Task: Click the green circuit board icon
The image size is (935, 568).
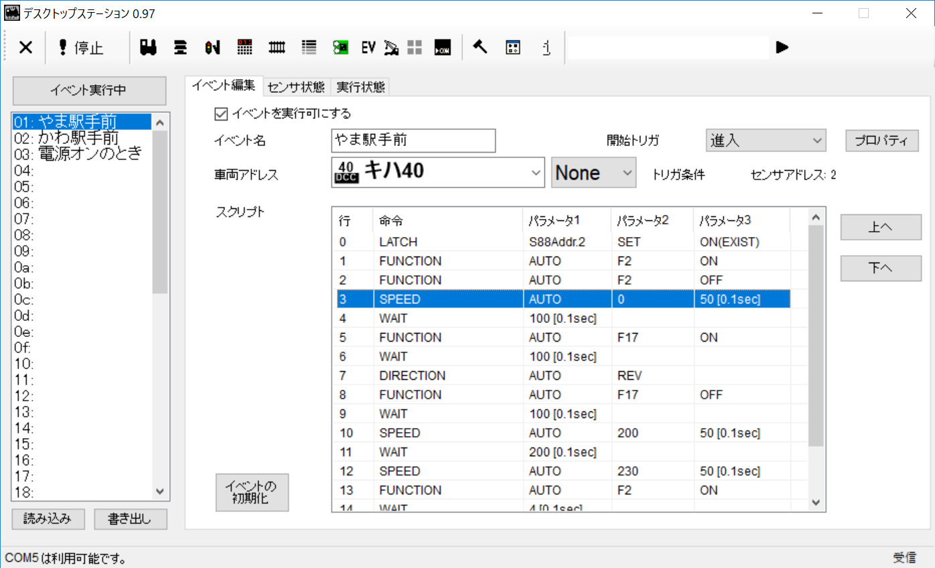Action: [x=340, y=47]
